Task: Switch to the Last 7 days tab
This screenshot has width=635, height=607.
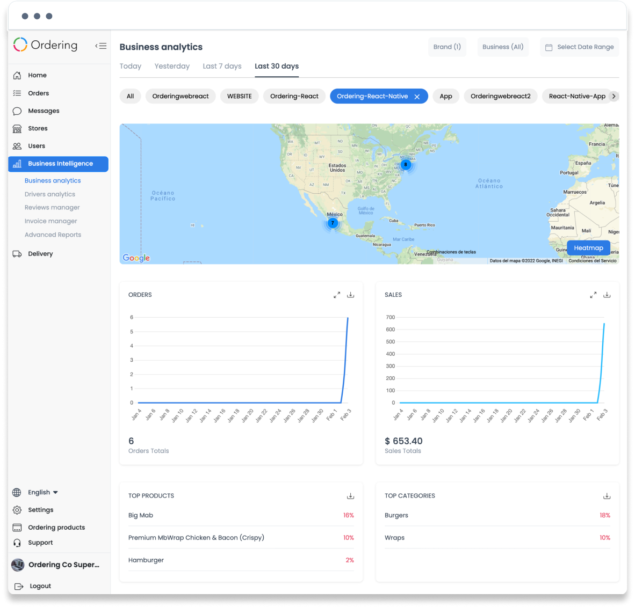Action: point(222,67)
